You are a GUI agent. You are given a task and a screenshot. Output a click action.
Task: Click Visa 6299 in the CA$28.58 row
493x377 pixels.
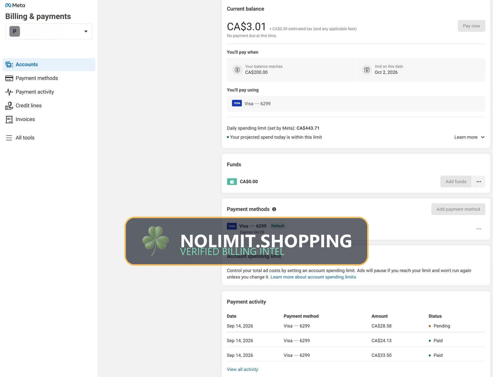point(297,326)
